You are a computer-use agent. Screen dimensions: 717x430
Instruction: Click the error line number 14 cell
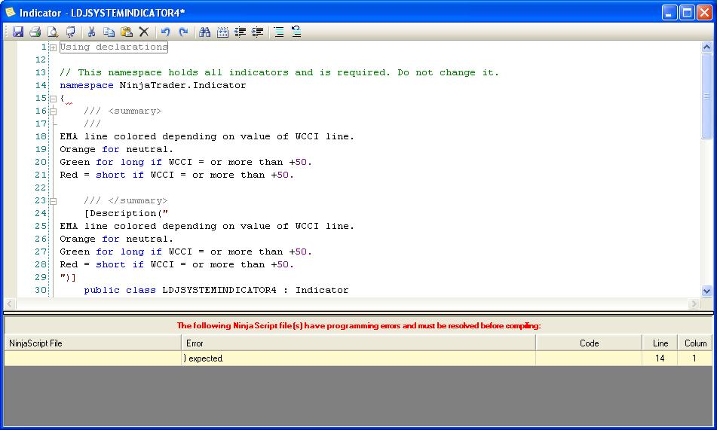pyautogui.click(x=660, y=358)
